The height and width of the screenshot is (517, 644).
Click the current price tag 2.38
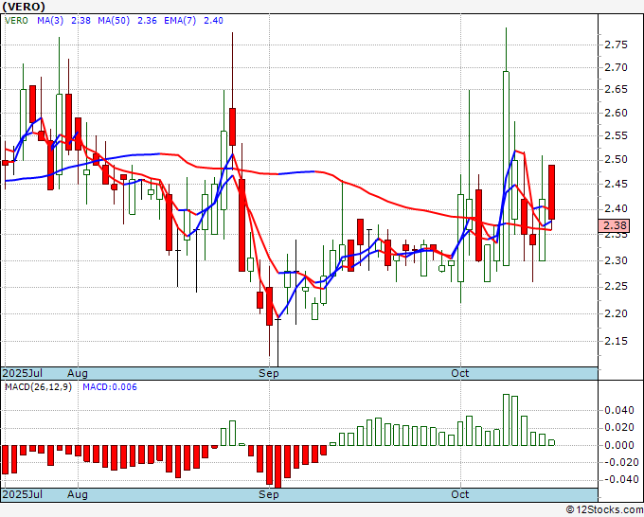(614, 225)
